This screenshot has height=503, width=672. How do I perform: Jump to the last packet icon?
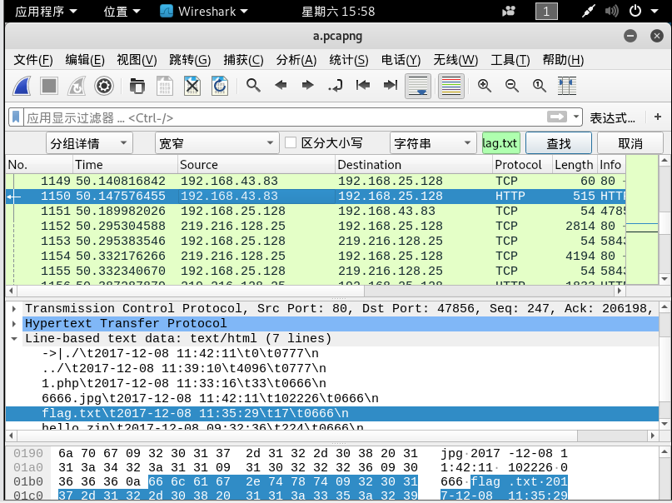(390, 85)
